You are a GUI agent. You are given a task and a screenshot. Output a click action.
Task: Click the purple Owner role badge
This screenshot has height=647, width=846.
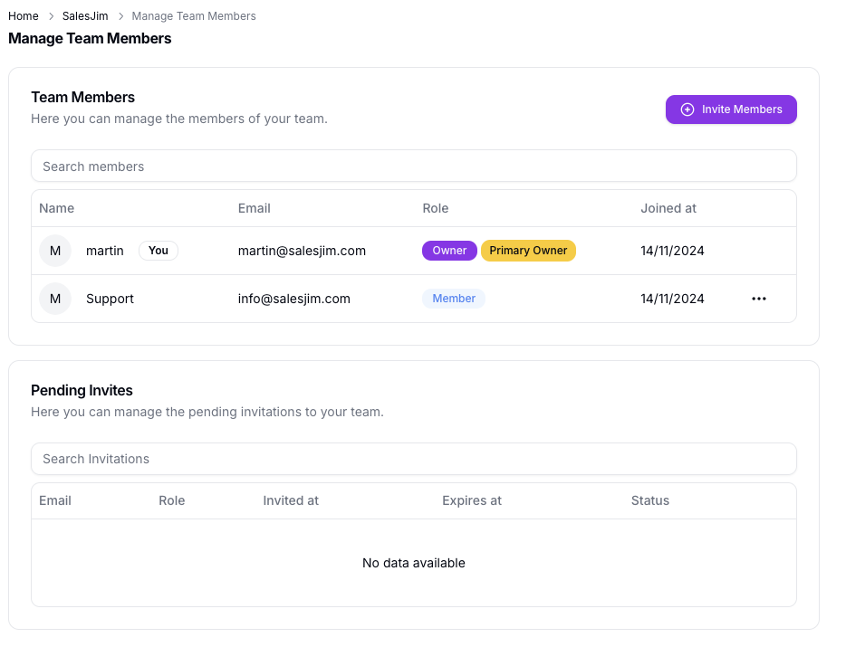(x=449, y=251)
